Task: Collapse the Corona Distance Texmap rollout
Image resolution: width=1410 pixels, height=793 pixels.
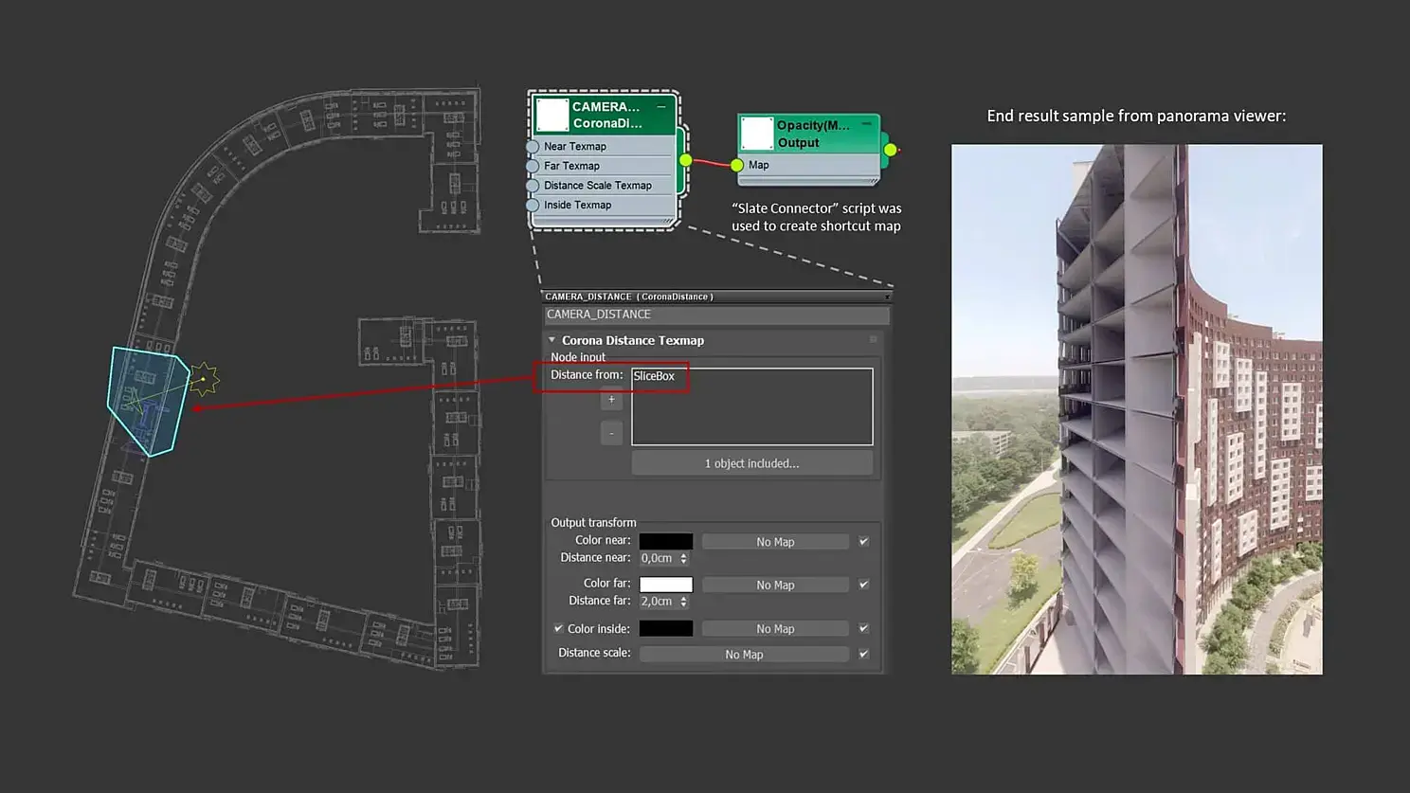Action: coord(551,340)
